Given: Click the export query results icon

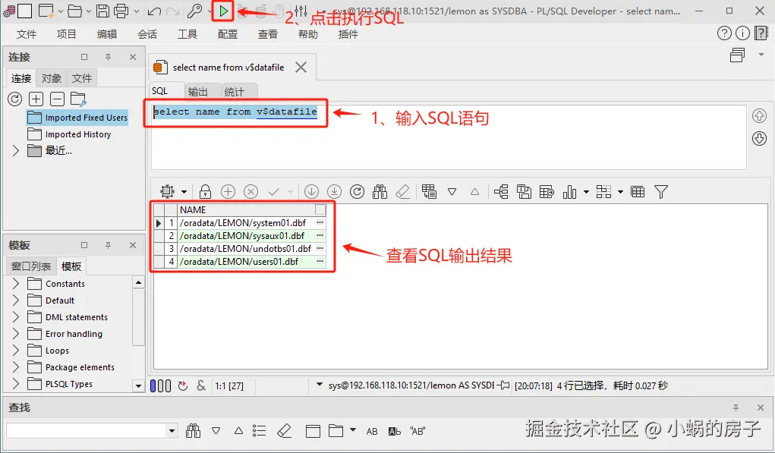Looking at the screenshot, I should point(547,192).
